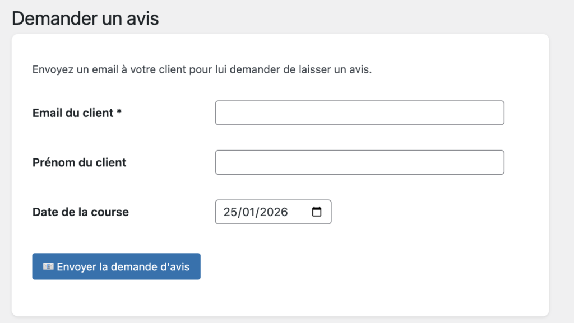The image size is (574, 323).
Task: Click the empty email input box border
Action: pos(359,102)
